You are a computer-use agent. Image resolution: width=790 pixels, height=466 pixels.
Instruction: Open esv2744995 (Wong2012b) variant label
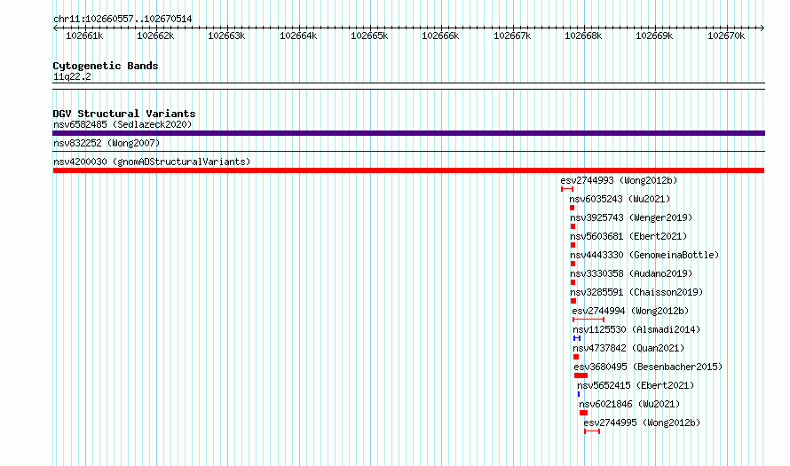(642, 423)
